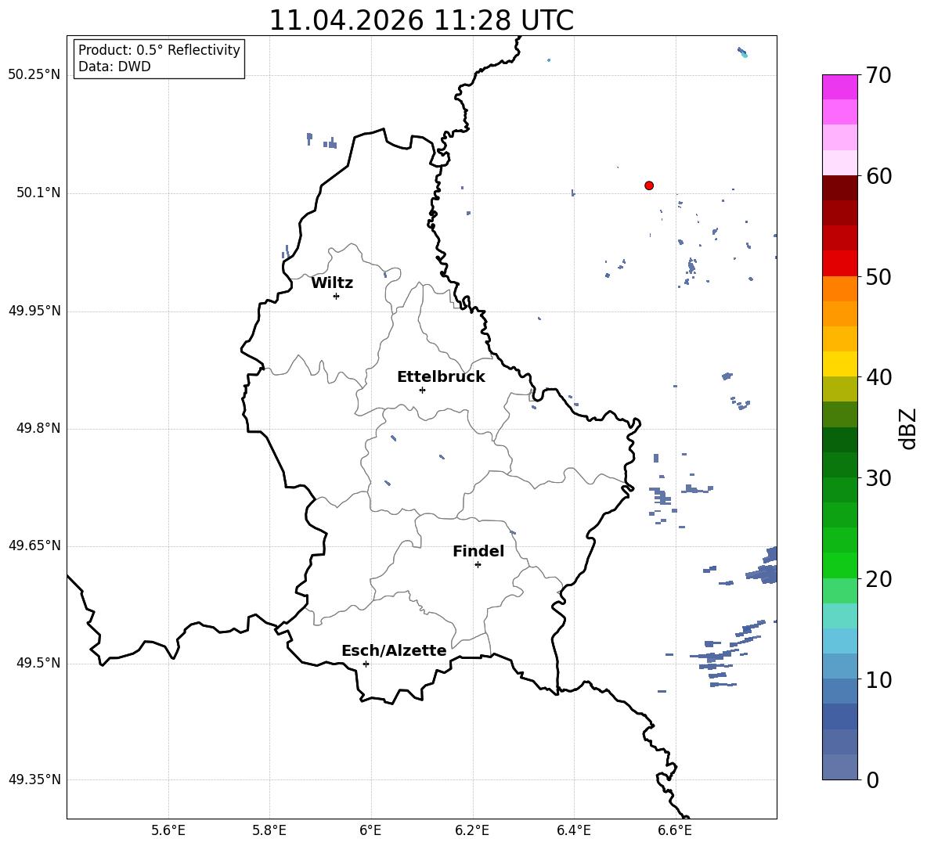
Task: Click the Findel station cross marker
Action: pos(478,565)
